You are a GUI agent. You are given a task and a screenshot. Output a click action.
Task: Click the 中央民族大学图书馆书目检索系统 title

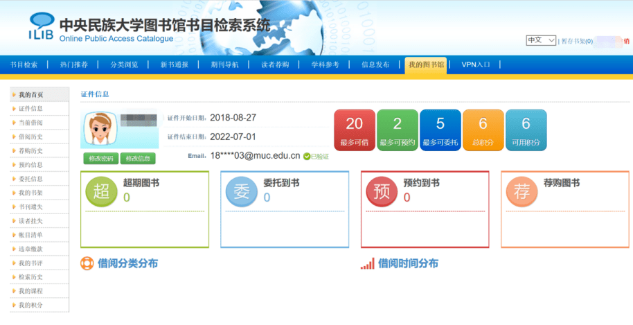coord(165,25)
